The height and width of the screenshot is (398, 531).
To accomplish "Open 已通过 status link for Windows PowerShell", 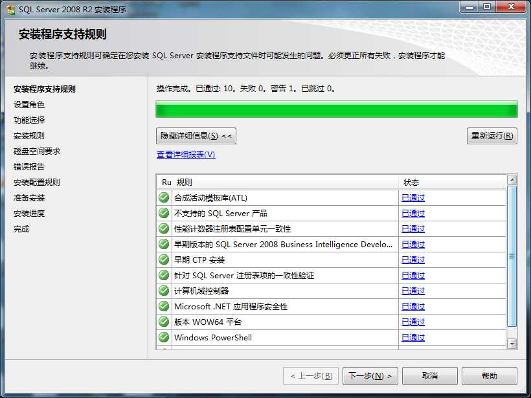I will coord(412,338).
